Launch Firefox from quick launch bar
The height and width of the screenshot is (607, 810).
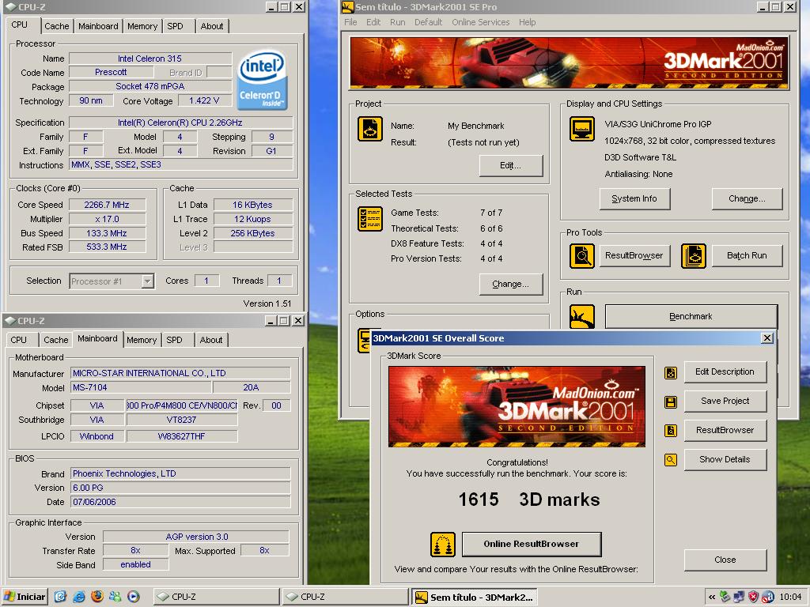[97, 597]
